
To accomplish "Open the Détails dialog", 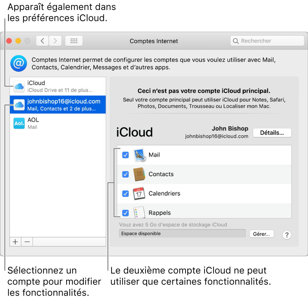I will (272, 133).
